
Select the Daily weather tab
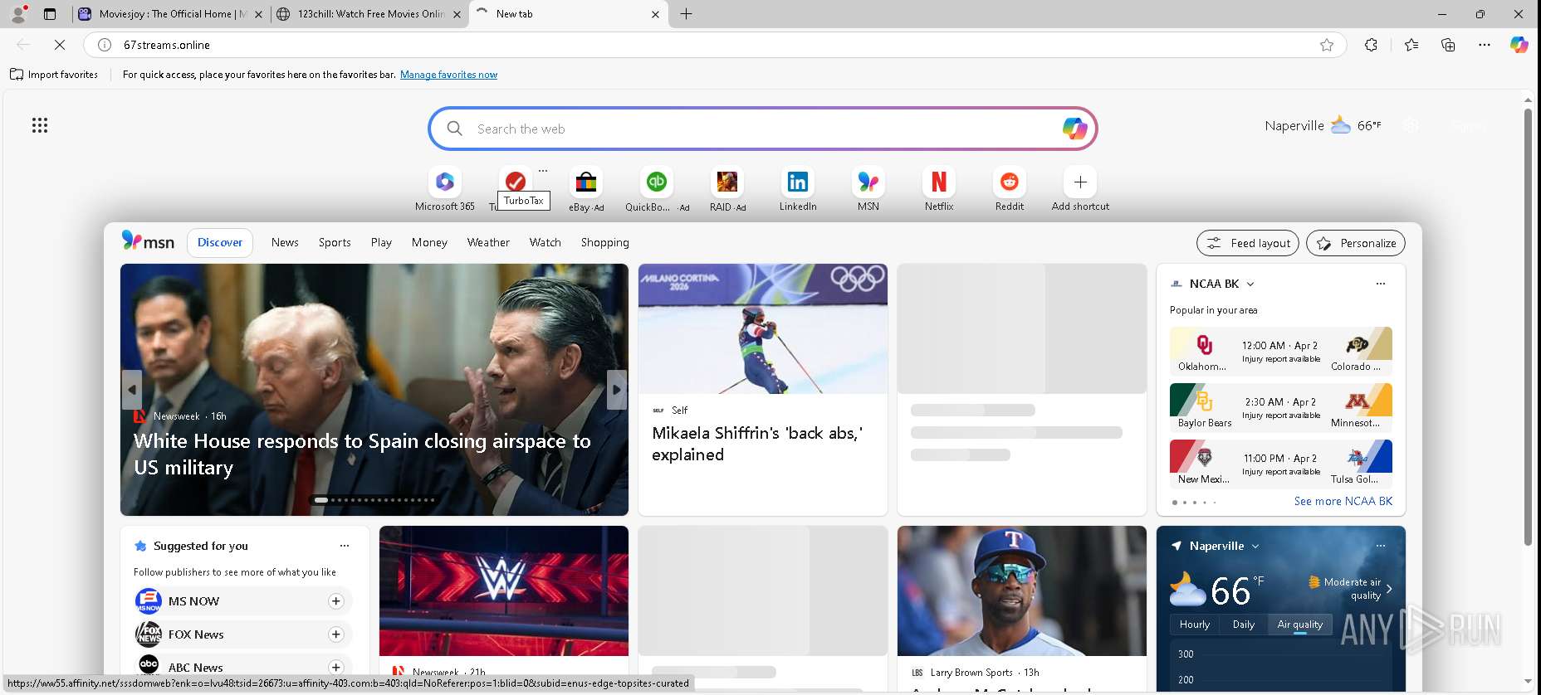point(1244,625)
